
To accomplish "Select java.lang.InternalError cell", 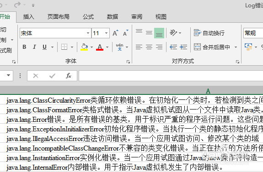I will point(132,167).
